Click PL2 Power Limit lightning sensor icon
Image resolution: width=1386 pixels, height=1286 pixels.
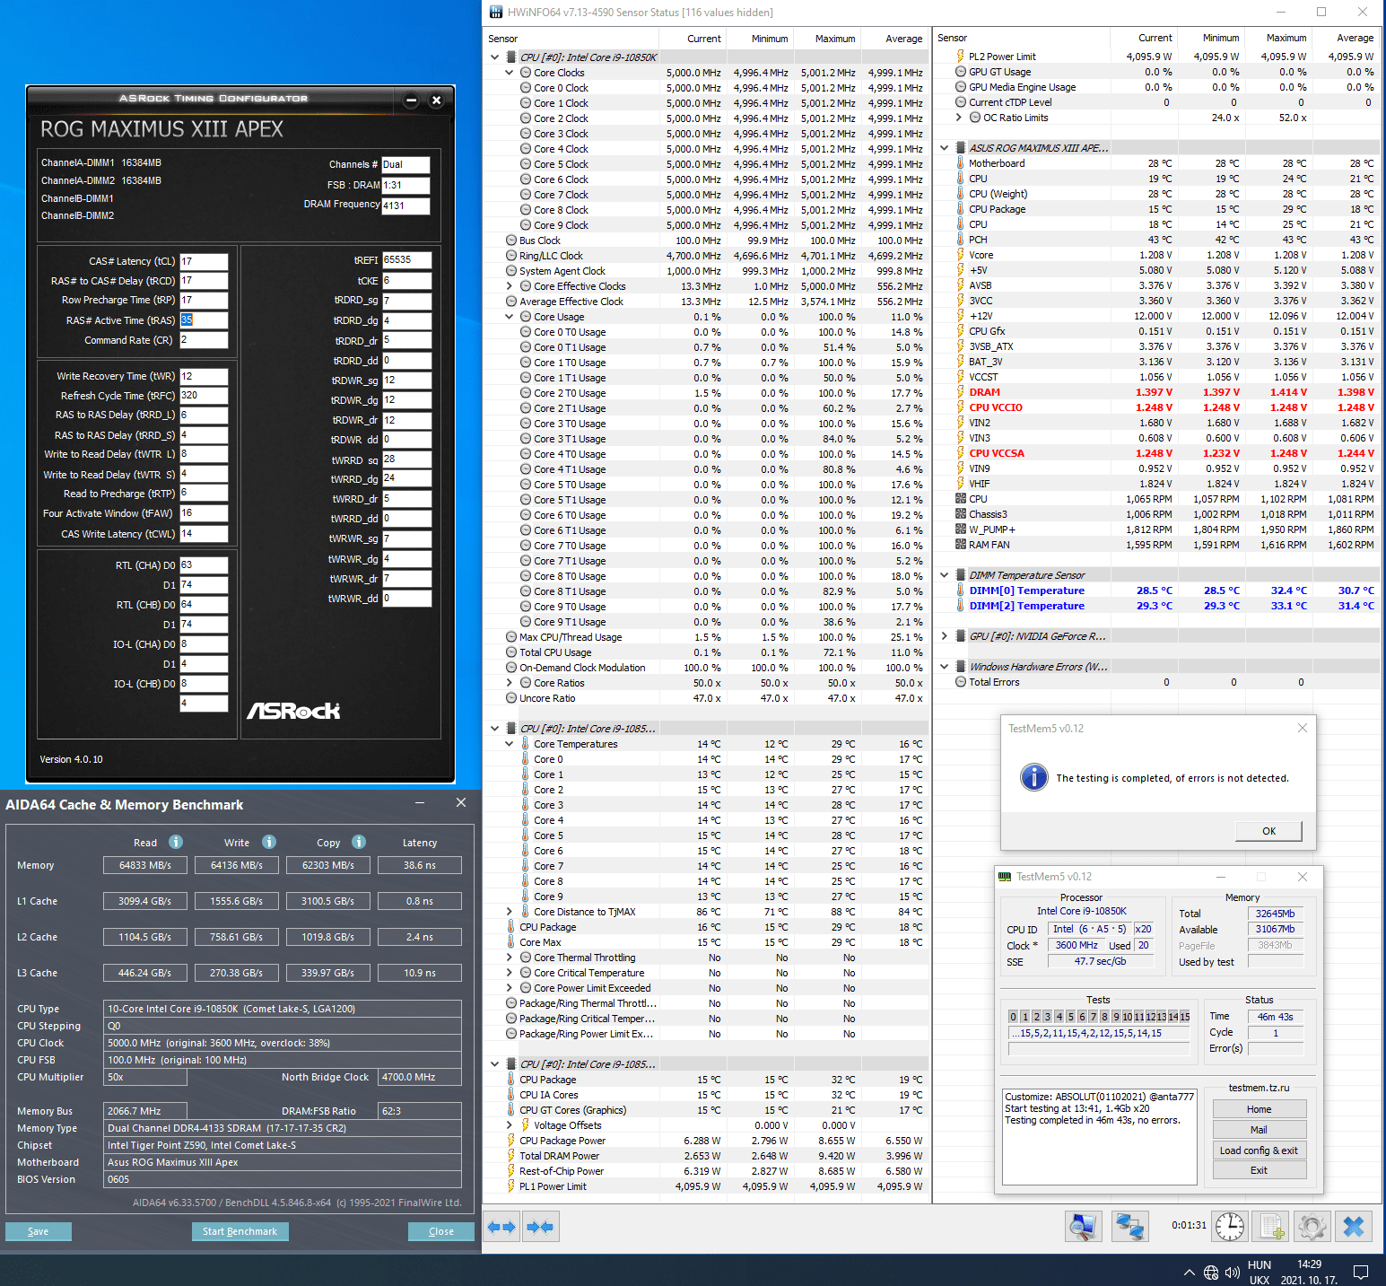click(961, 57)
